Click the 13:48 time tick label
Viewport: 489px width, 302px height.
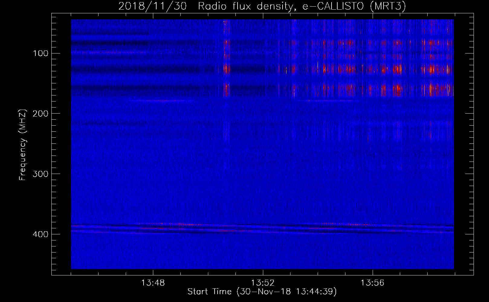point(153,283)
